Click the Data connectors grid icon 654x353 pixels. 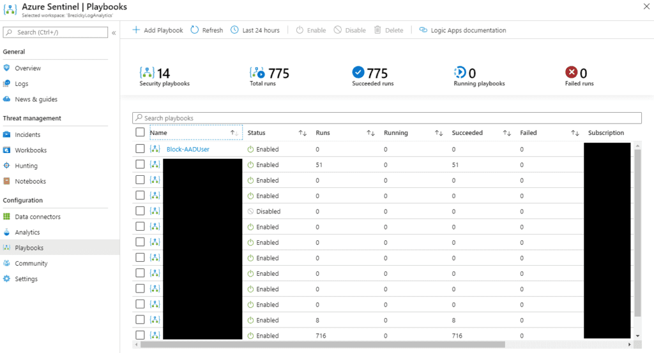(6, 217)
